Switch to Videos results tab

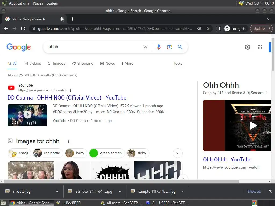click(x=32, y=63)
